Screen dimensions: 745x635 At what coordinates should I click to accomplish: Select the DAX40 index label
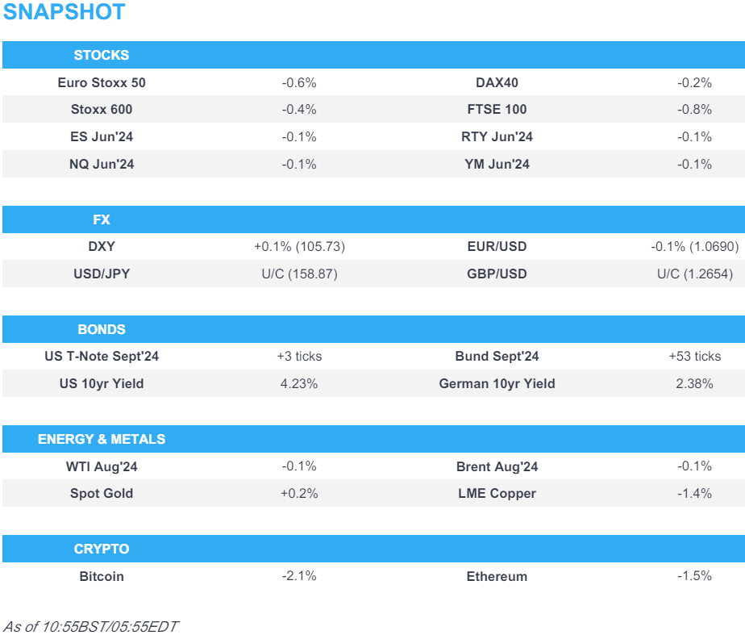click(x=497, y=82)
